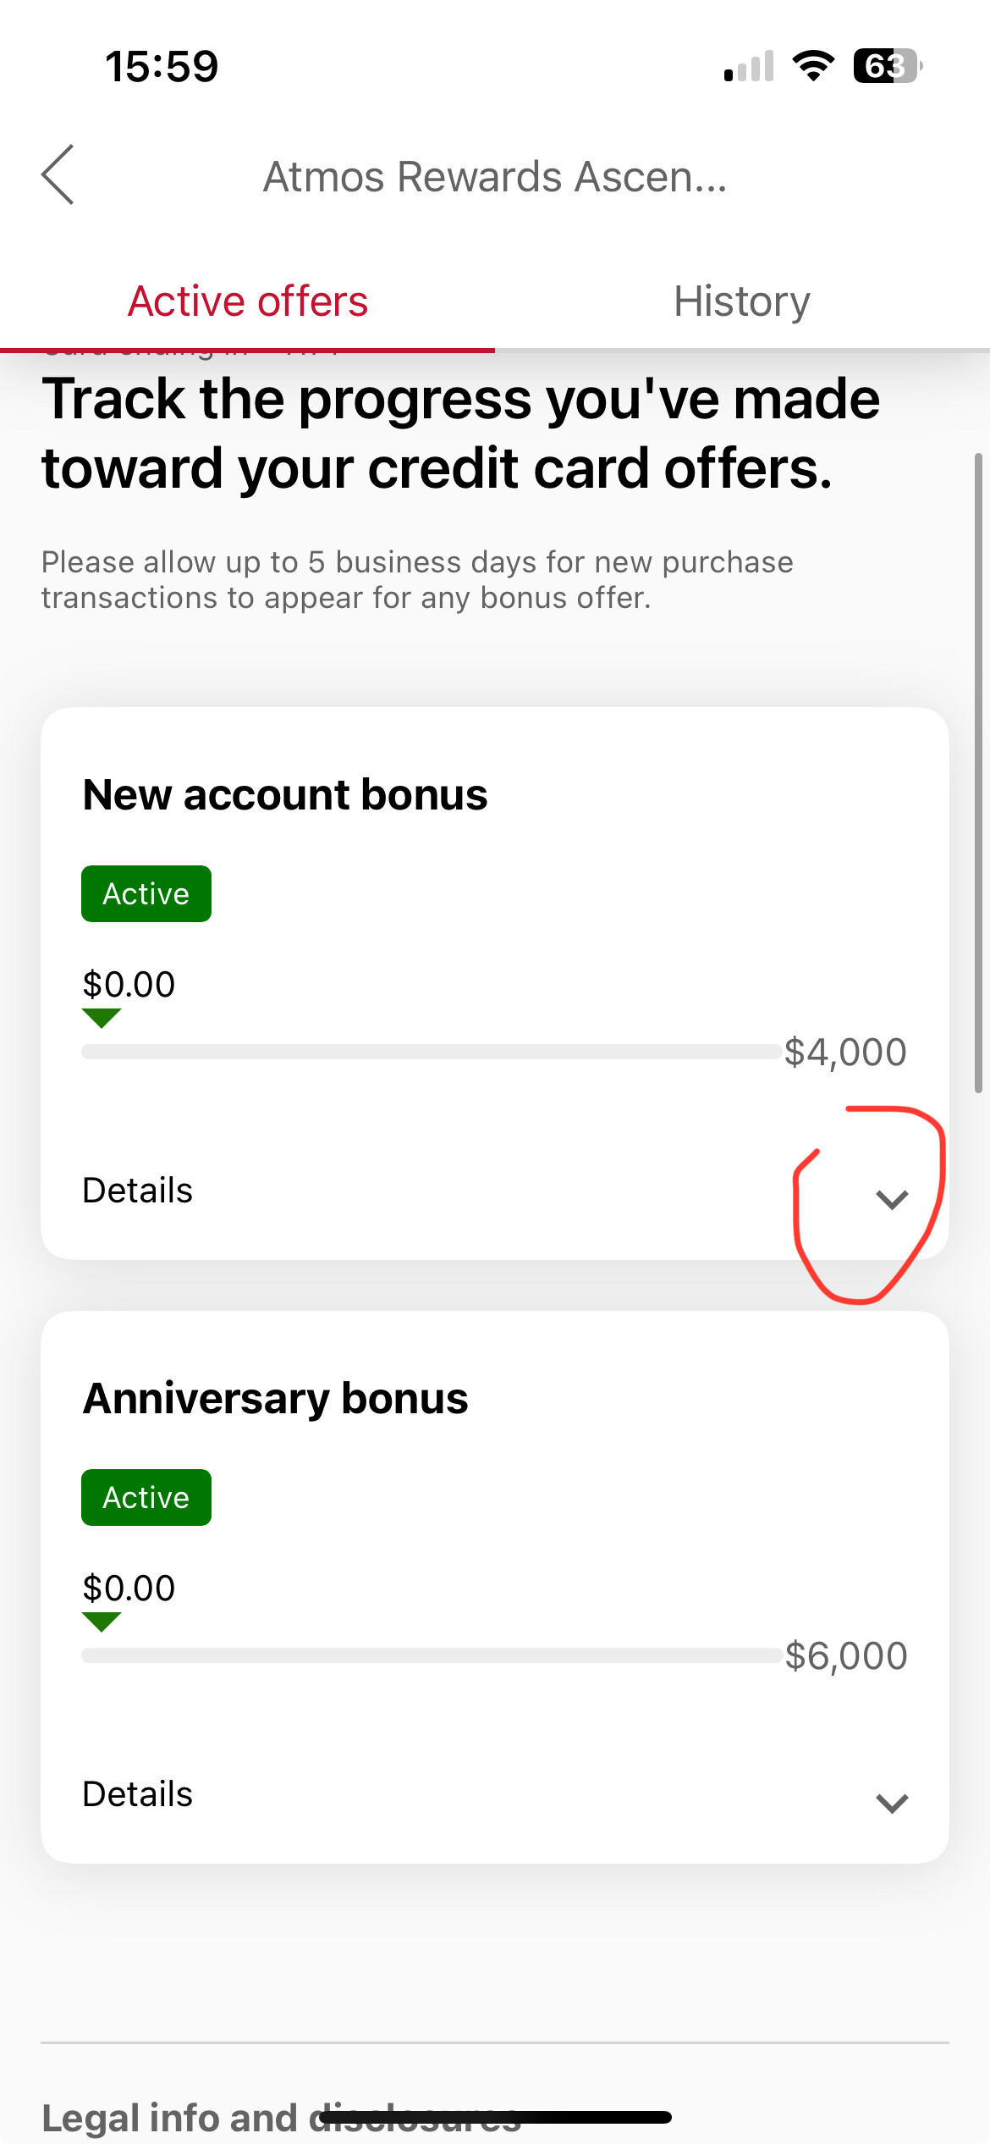The height and width of the screenshot is (2144, 990).
Task: Click the page scrollbar on right edge
Action: 978,772
